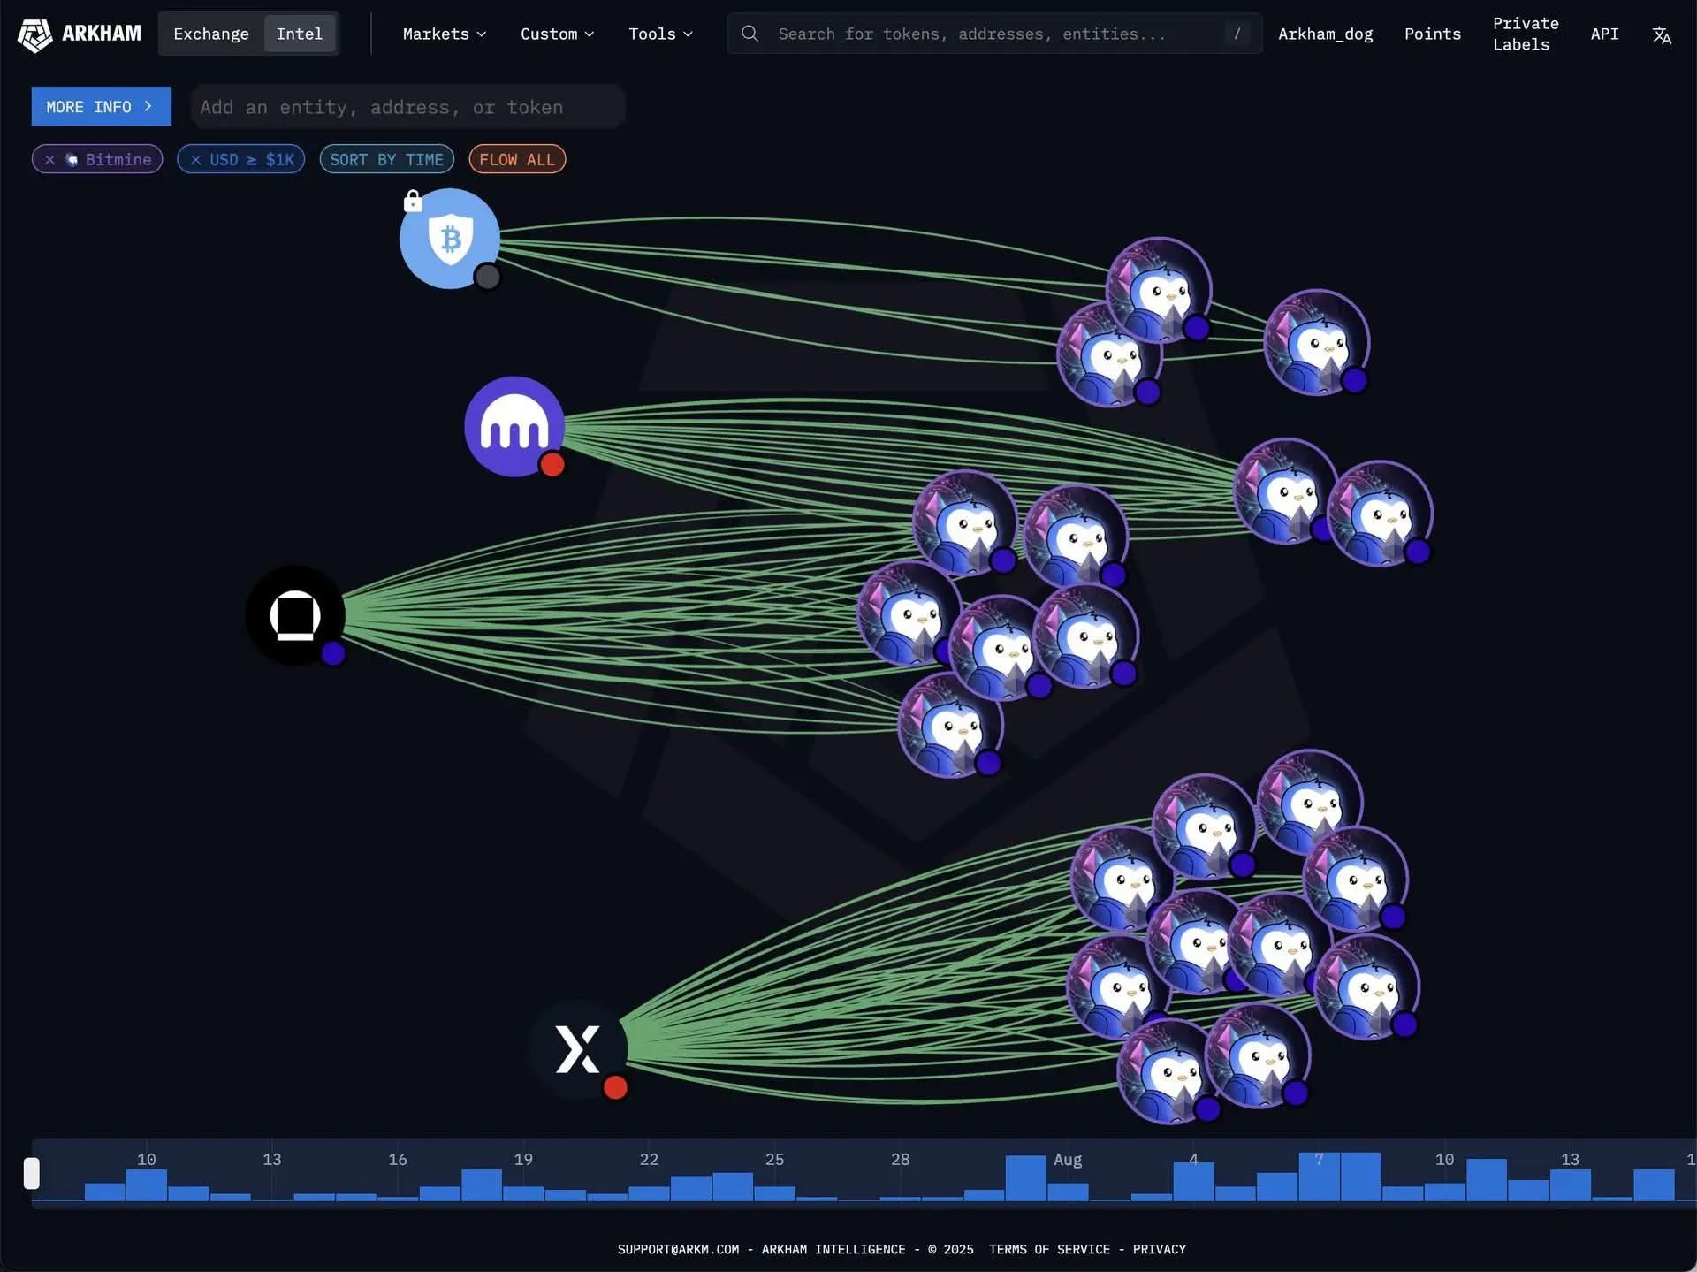The height and width of the screenshot is (1272, 1697).
Task: Click the Add an entity input field
Action: click(x=407, y=107)
